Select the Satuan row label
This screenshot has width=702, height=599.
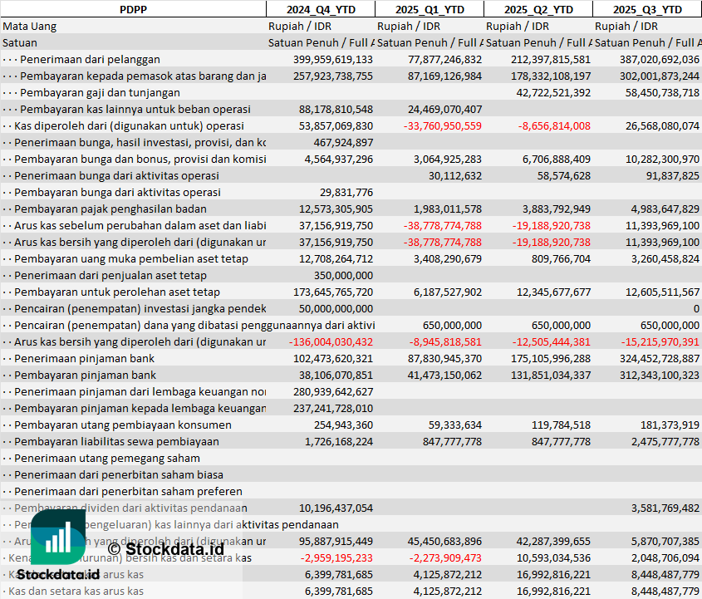(x=20, y=42)
